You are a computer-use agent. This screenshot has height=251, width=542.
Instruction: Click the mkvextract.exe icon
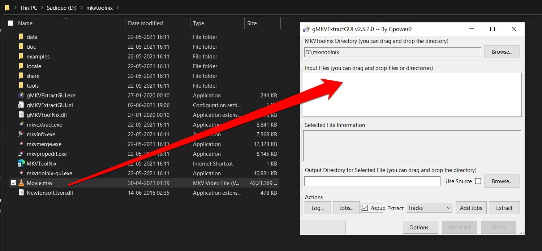21,124
